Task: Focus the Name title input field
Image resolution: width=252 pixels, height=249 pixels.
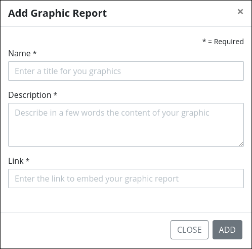Action: 126,71
